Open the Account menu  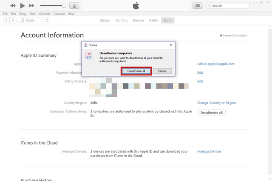tap(59, 14)
